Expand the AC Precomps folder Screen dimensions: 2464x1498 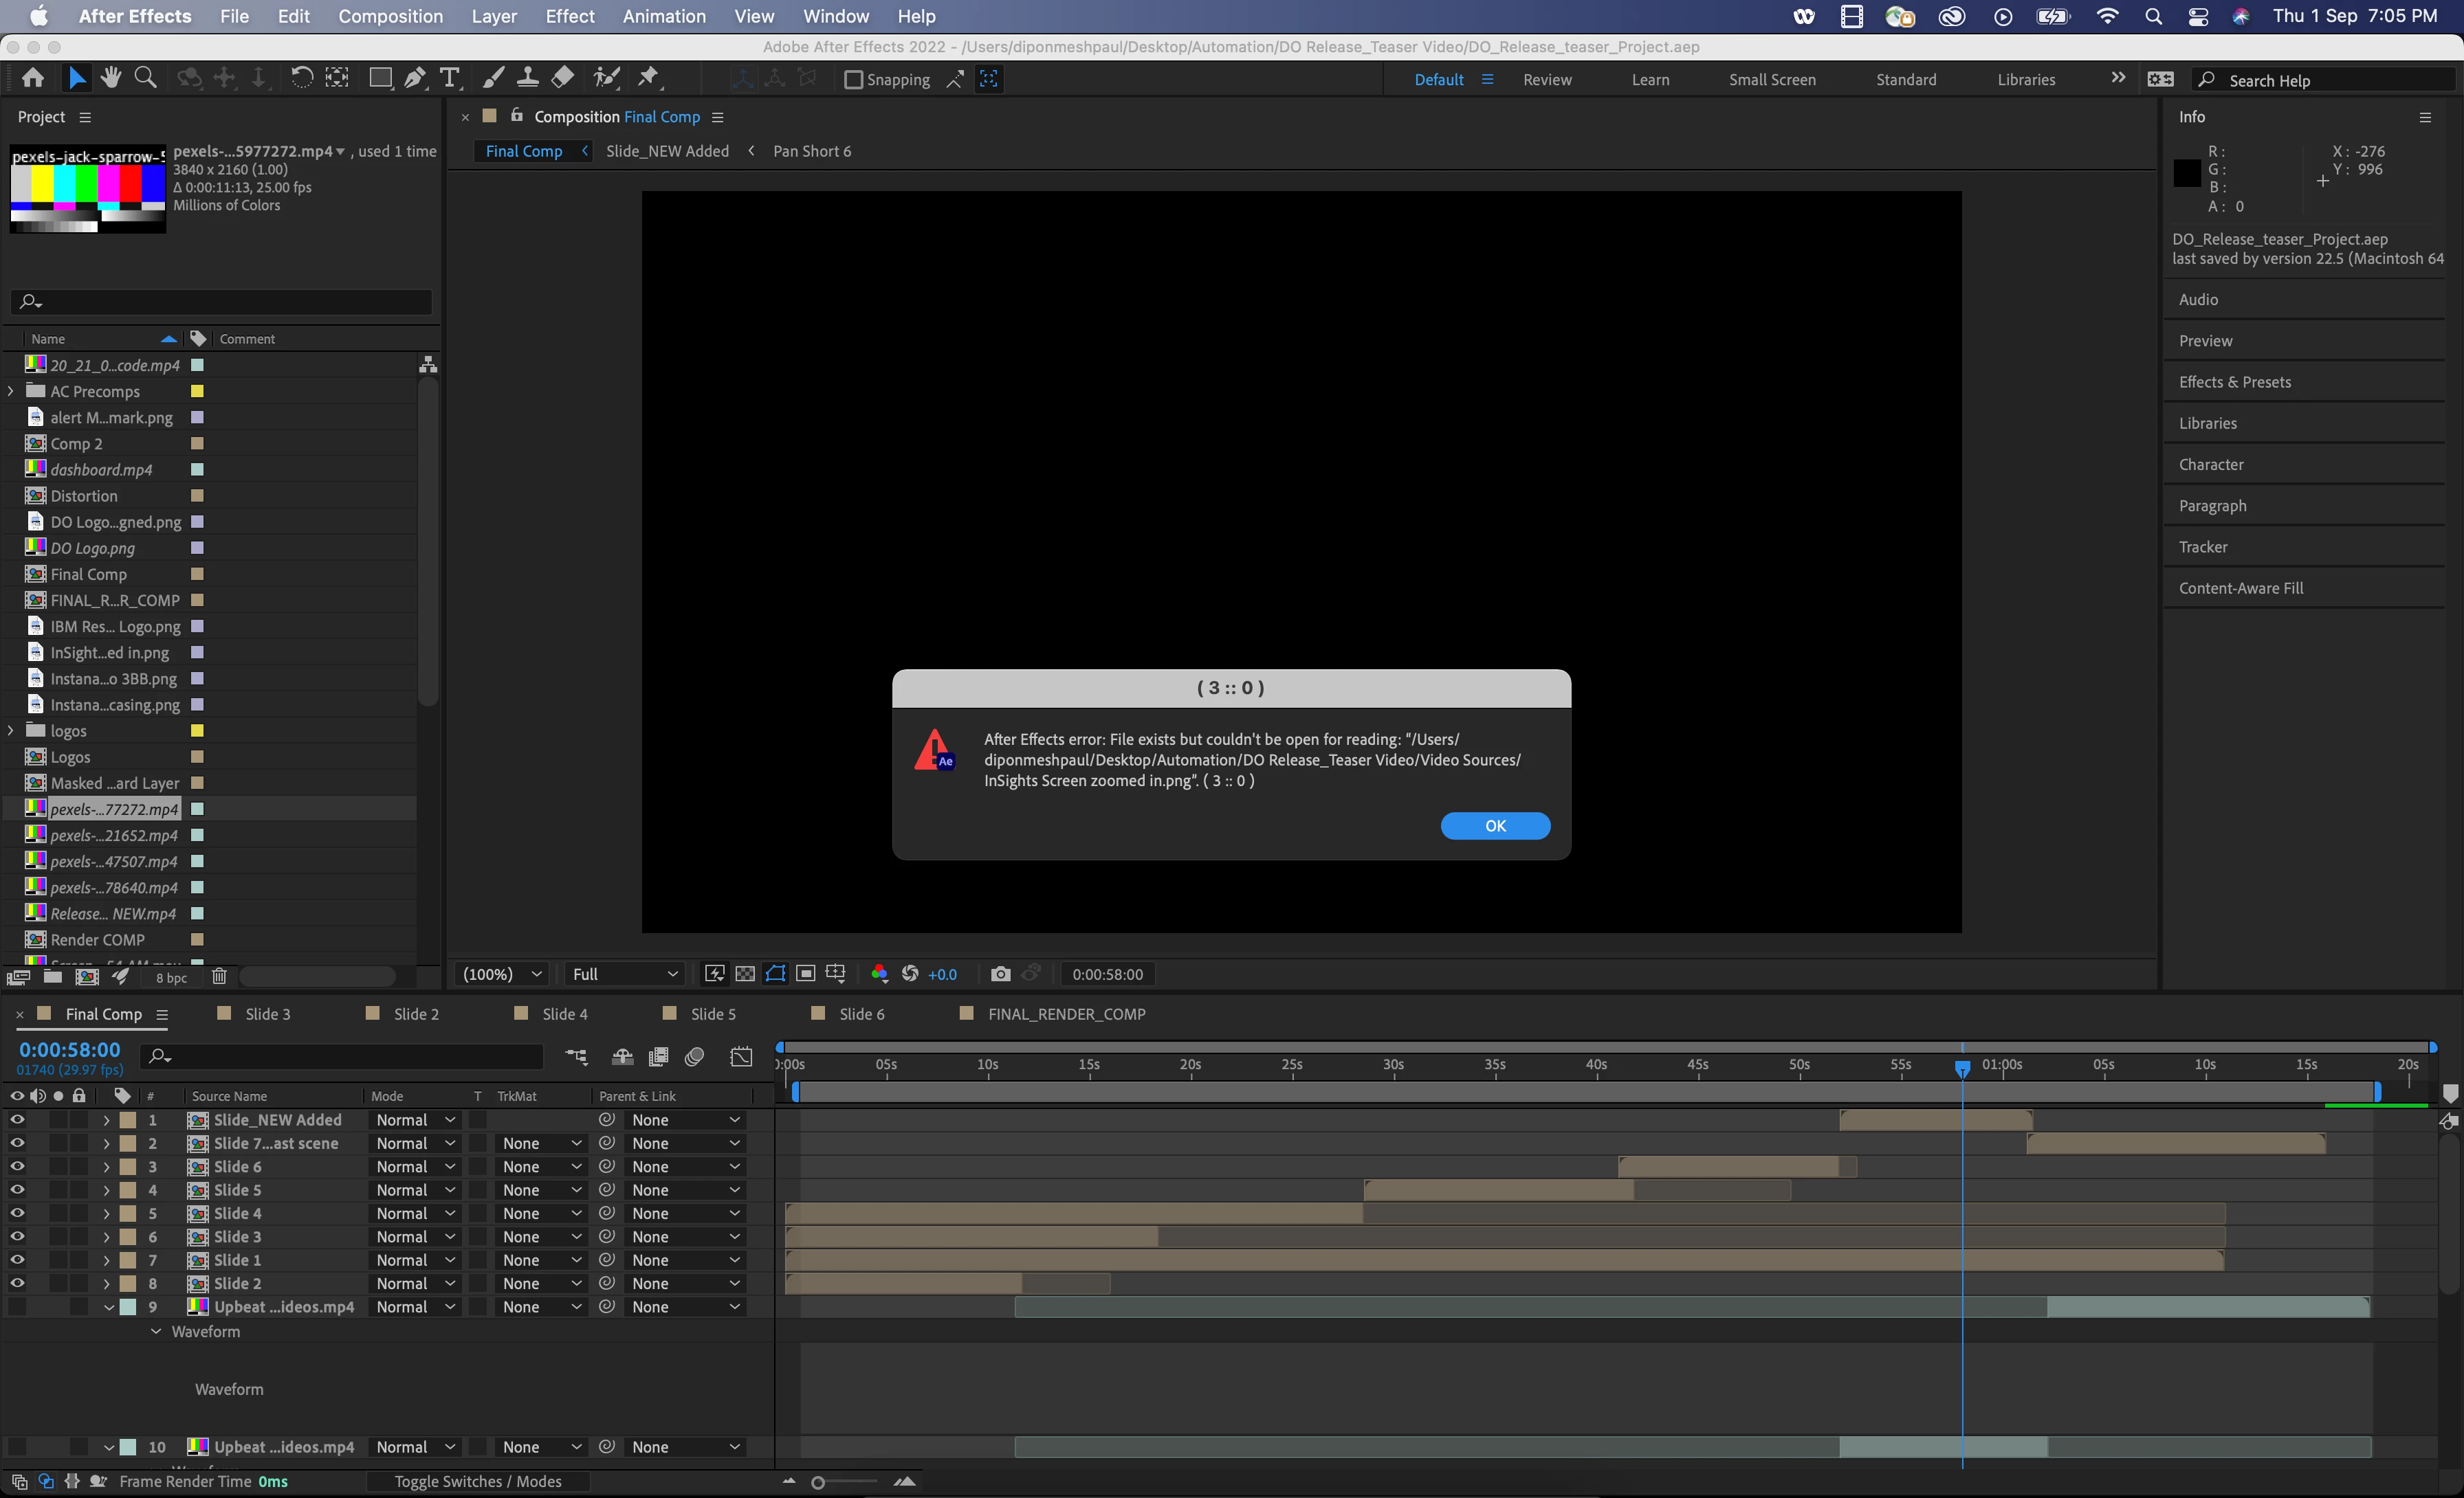tap(11, 391)
